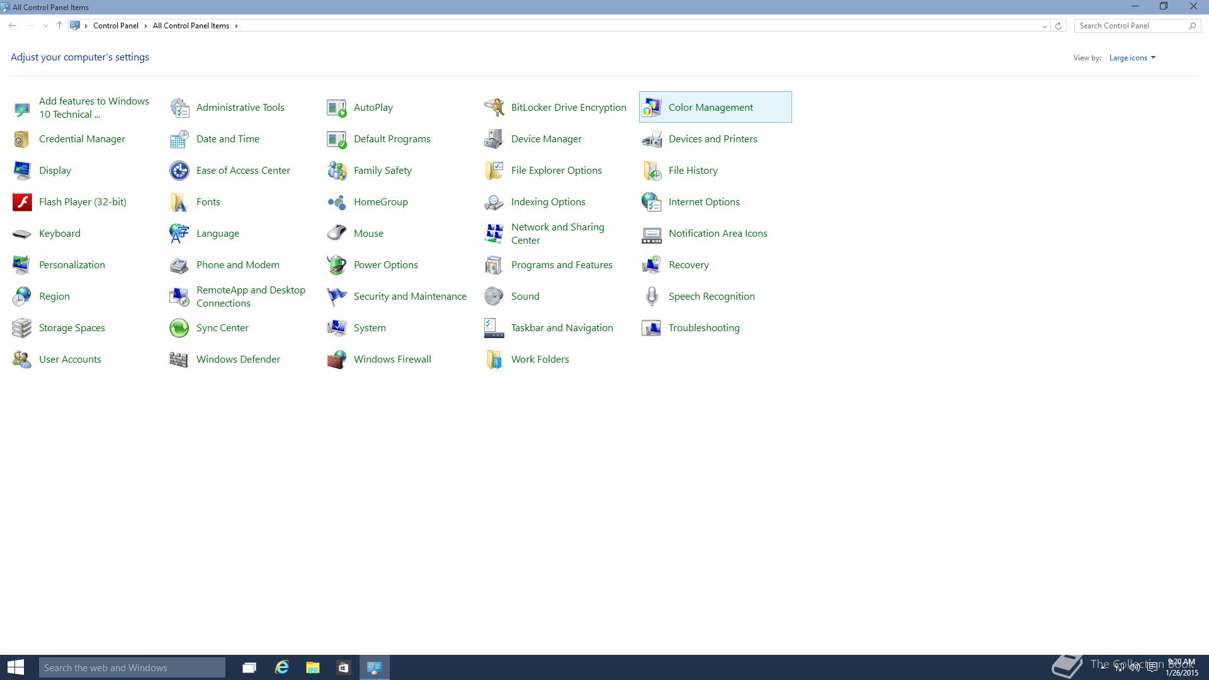The image size is (1209, 680).
Task: Open the Indexing Options magnifier icon
Action: pyautogui.click(x=494, y=202)
